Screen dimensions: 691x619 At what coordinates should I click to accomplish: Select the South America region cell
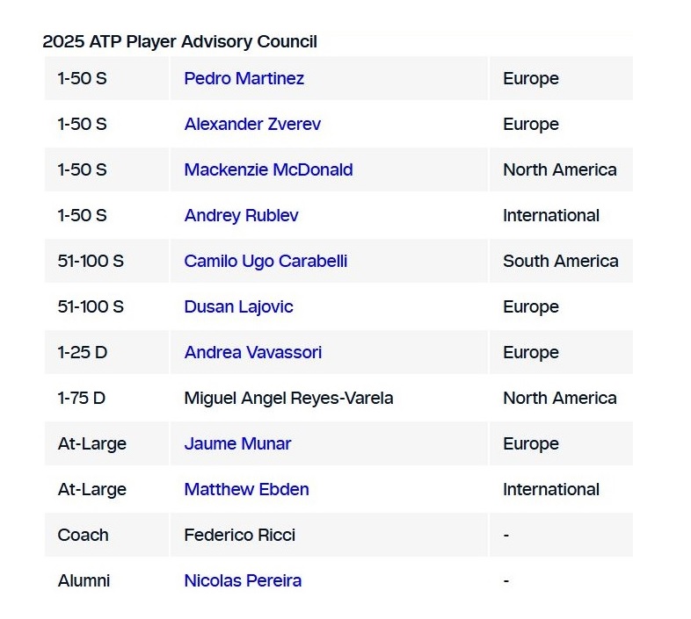click(x=560, y=261)
